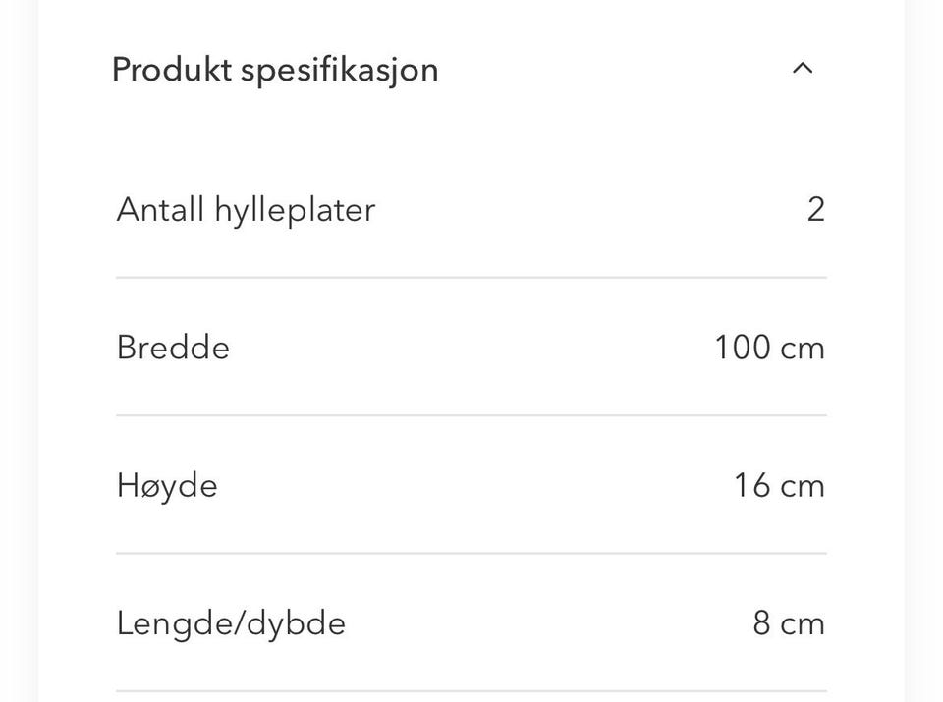The image size is (943, 702).
Task: Select the Bredde label
Action: click(173, 348)
